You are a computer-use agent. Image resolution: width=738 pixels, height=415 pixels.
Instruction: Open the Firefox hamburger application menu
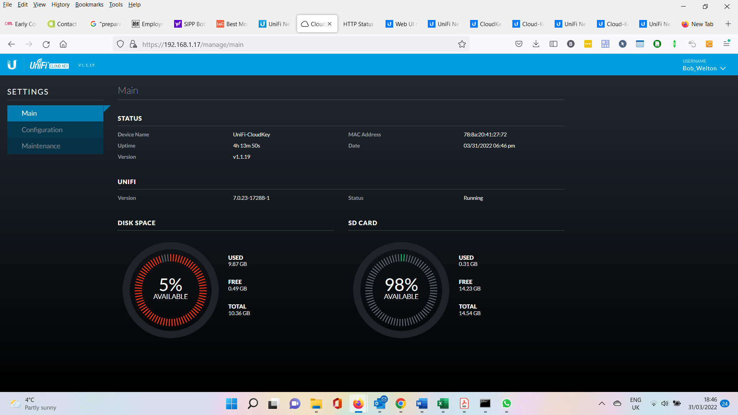click(726, 44)
